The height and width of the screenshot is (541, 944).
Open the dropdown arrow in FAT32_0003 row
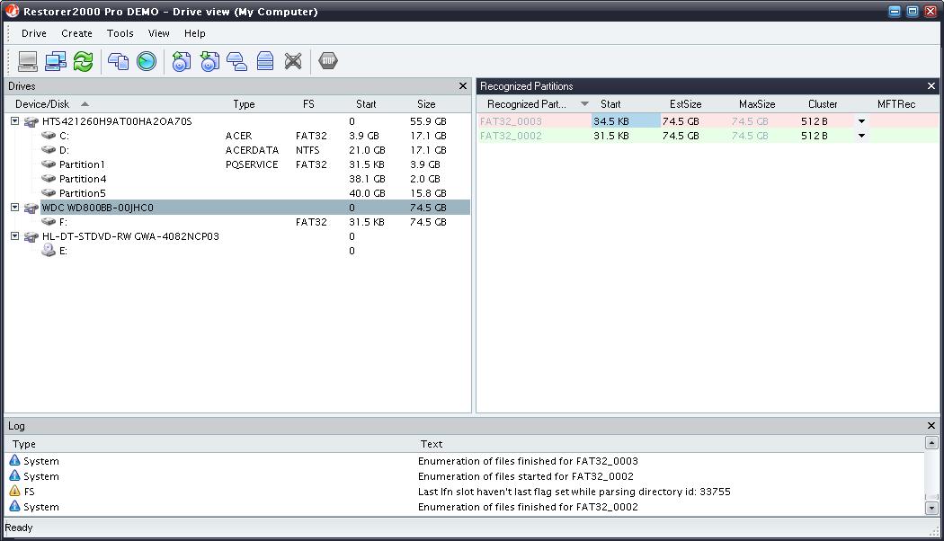click(861, 121)
